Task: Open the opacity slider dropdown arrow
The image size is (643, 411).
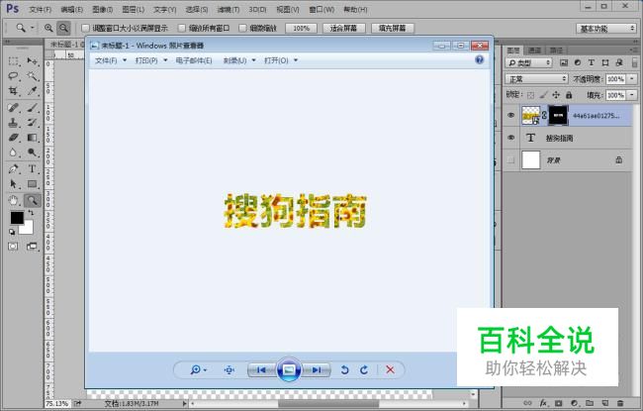Action: (632, 79)
